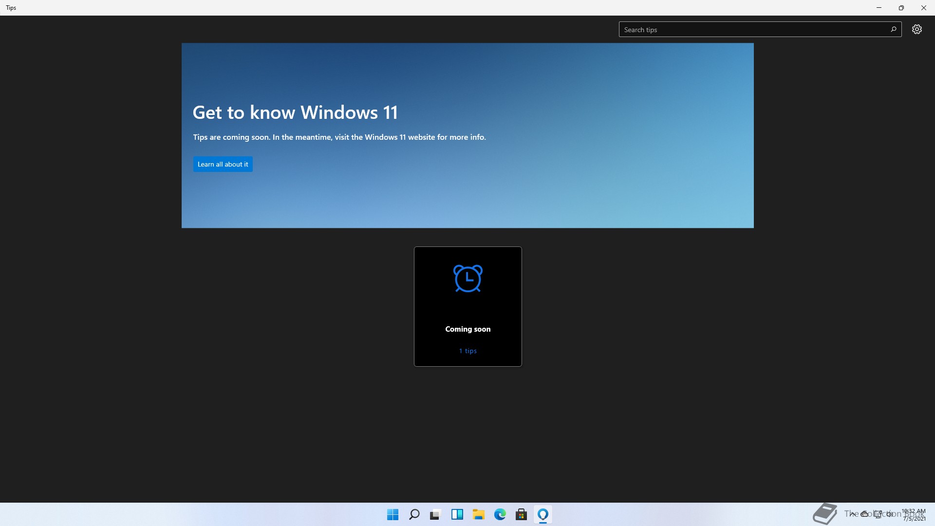935x526 pixels.
Task: Click the alarm clock icon on card
Action: [x=467, y=278]
